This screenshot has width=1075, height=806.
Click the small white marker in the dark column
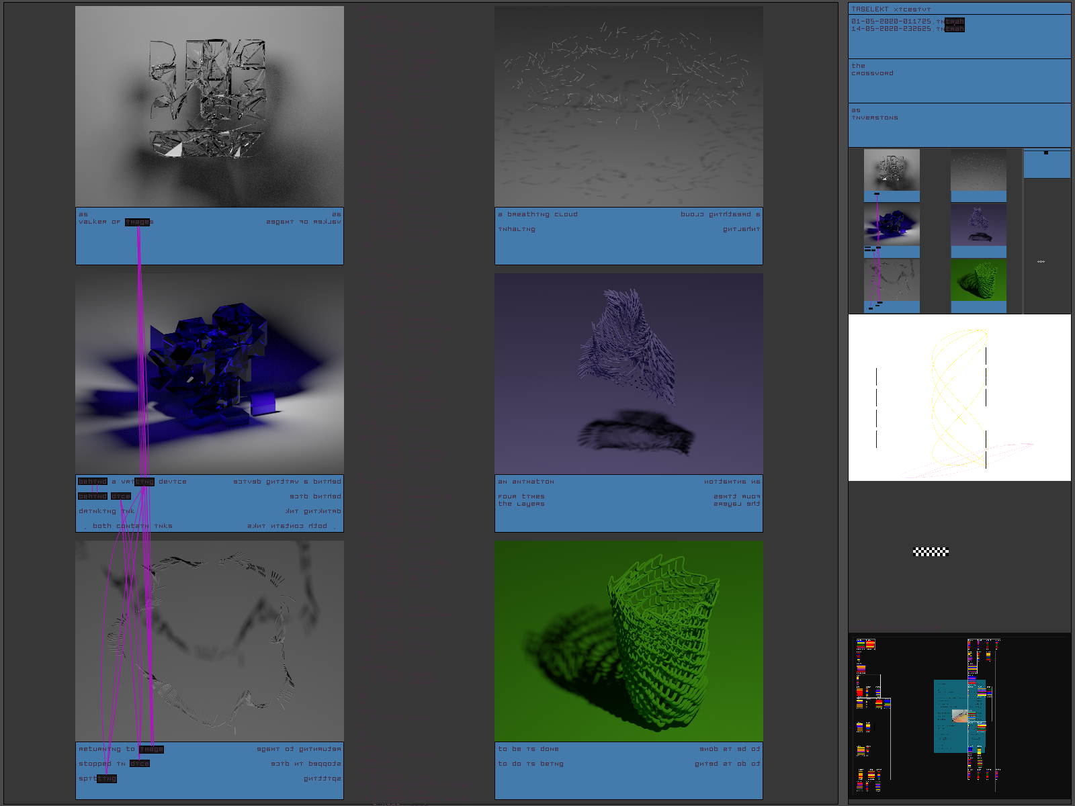click(x=1041, y=261)
